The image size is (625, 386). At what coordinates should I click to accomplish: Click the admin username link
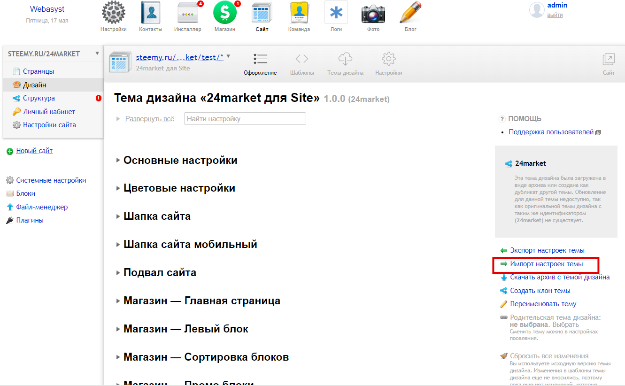[x=557, y=5]
